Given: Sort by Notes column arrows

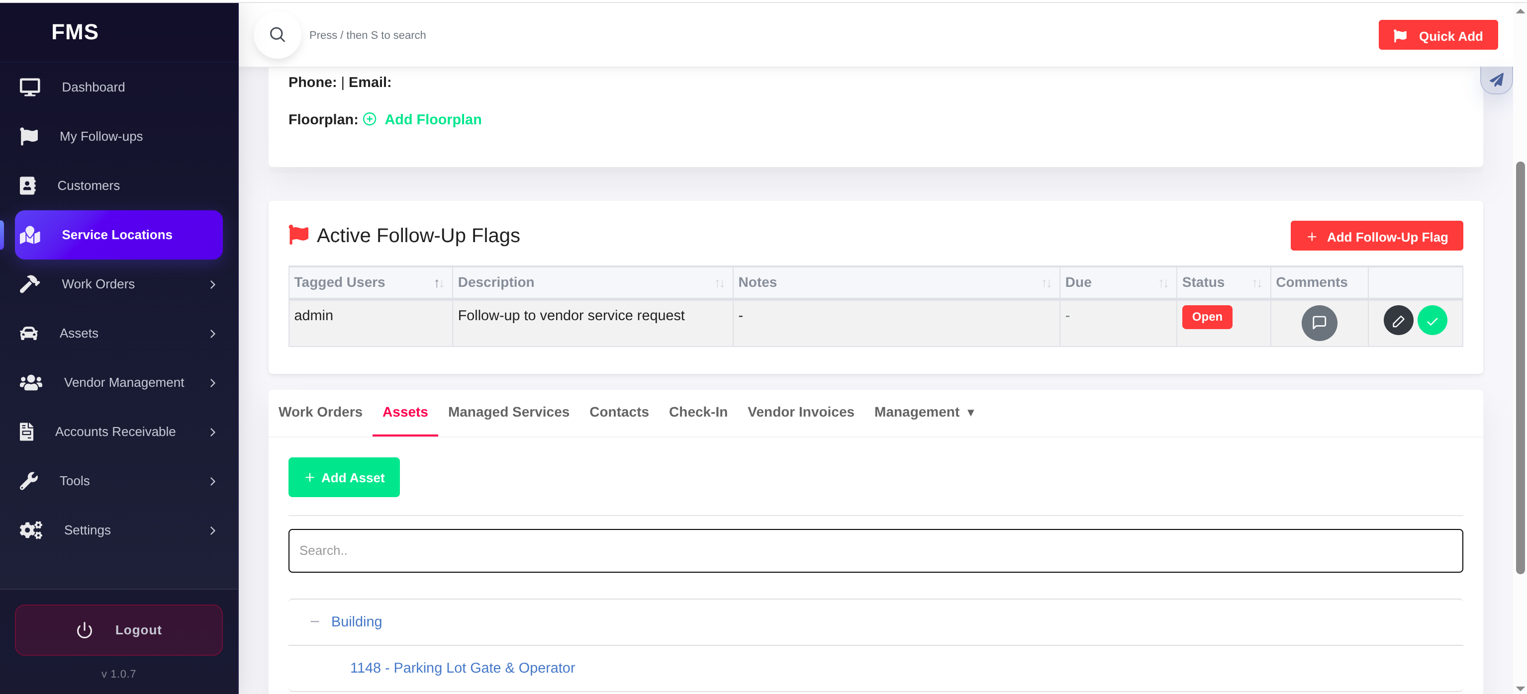Looking at the screenshot, I should (1046, 283).
